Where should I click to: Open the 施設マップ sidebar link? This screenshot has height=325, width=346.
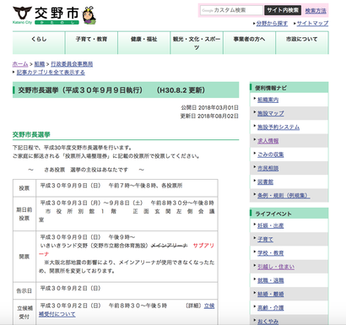click(271, 113)
